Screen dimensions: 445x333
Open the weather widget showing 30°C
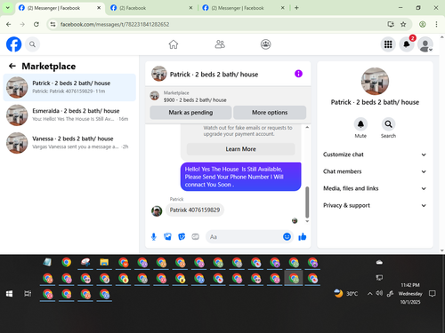point(346,293)
